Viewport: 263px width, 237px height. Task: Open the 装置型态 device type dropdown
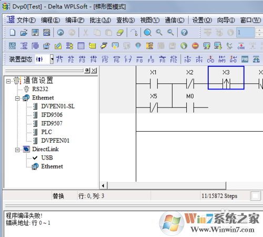(x=52, y=59)
